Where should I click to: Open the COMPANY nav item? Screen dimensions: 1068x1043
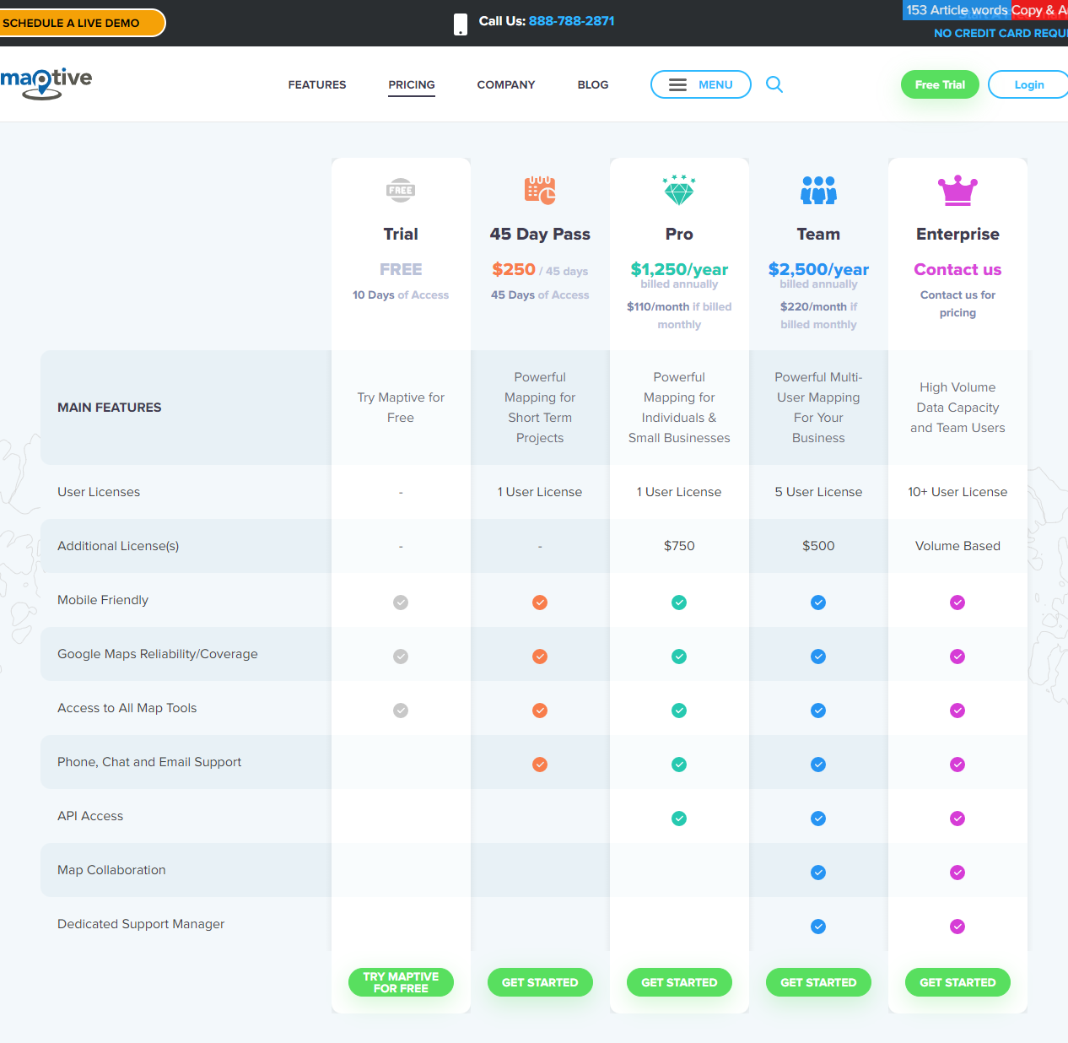click(x=506, y=84)
